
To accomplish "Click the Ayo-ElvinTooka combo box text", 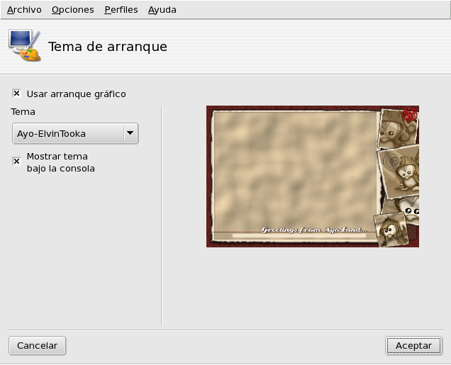I will point(51,134).
